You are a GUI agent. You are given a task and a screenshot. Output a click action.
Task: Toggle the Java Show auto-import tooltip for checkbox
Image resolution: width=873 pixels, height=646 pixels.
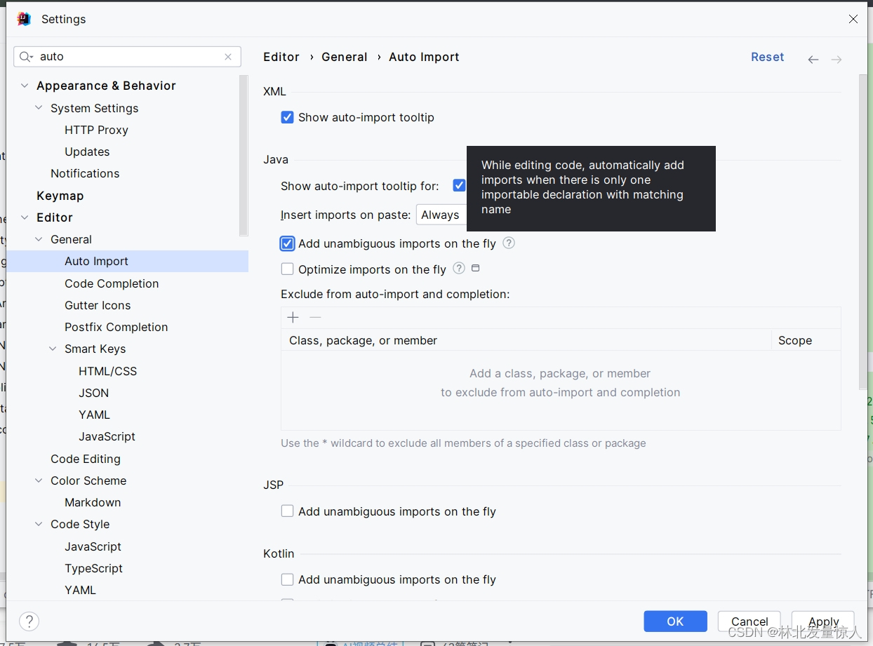tap(459, 186)
